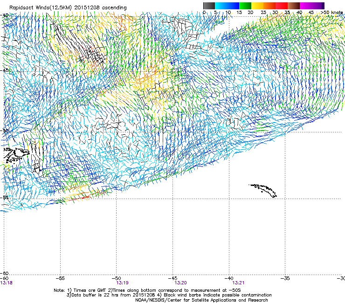The image size is (345, 303).
Task: Click the blue 5-15 knots legend swatch
Action: (227, 6)
